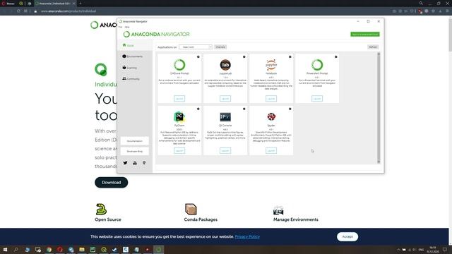
Task: Open Anaconda's GitHub link icon
Action: click(144, 163)
